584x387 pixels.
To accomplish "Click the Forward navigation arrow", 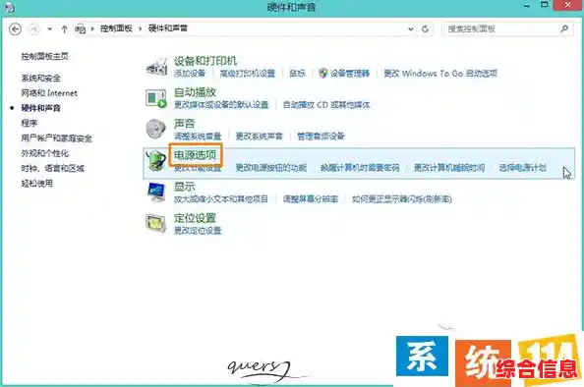I will click(x=33, y=29).
